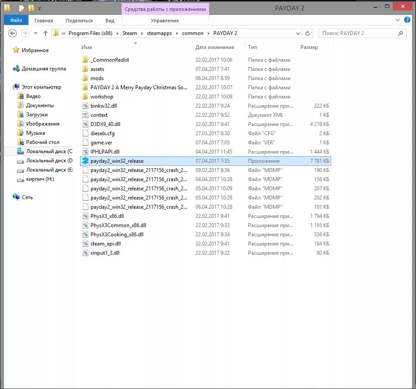Select the mods folder icon
Screen dimensions: 416x389
pyautogui.click(x=85, y=78)
